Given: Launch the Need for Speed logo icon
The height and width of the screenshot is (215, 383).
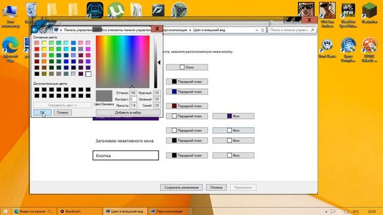Looking at the screenshot, I should click(x=158, y=10).
